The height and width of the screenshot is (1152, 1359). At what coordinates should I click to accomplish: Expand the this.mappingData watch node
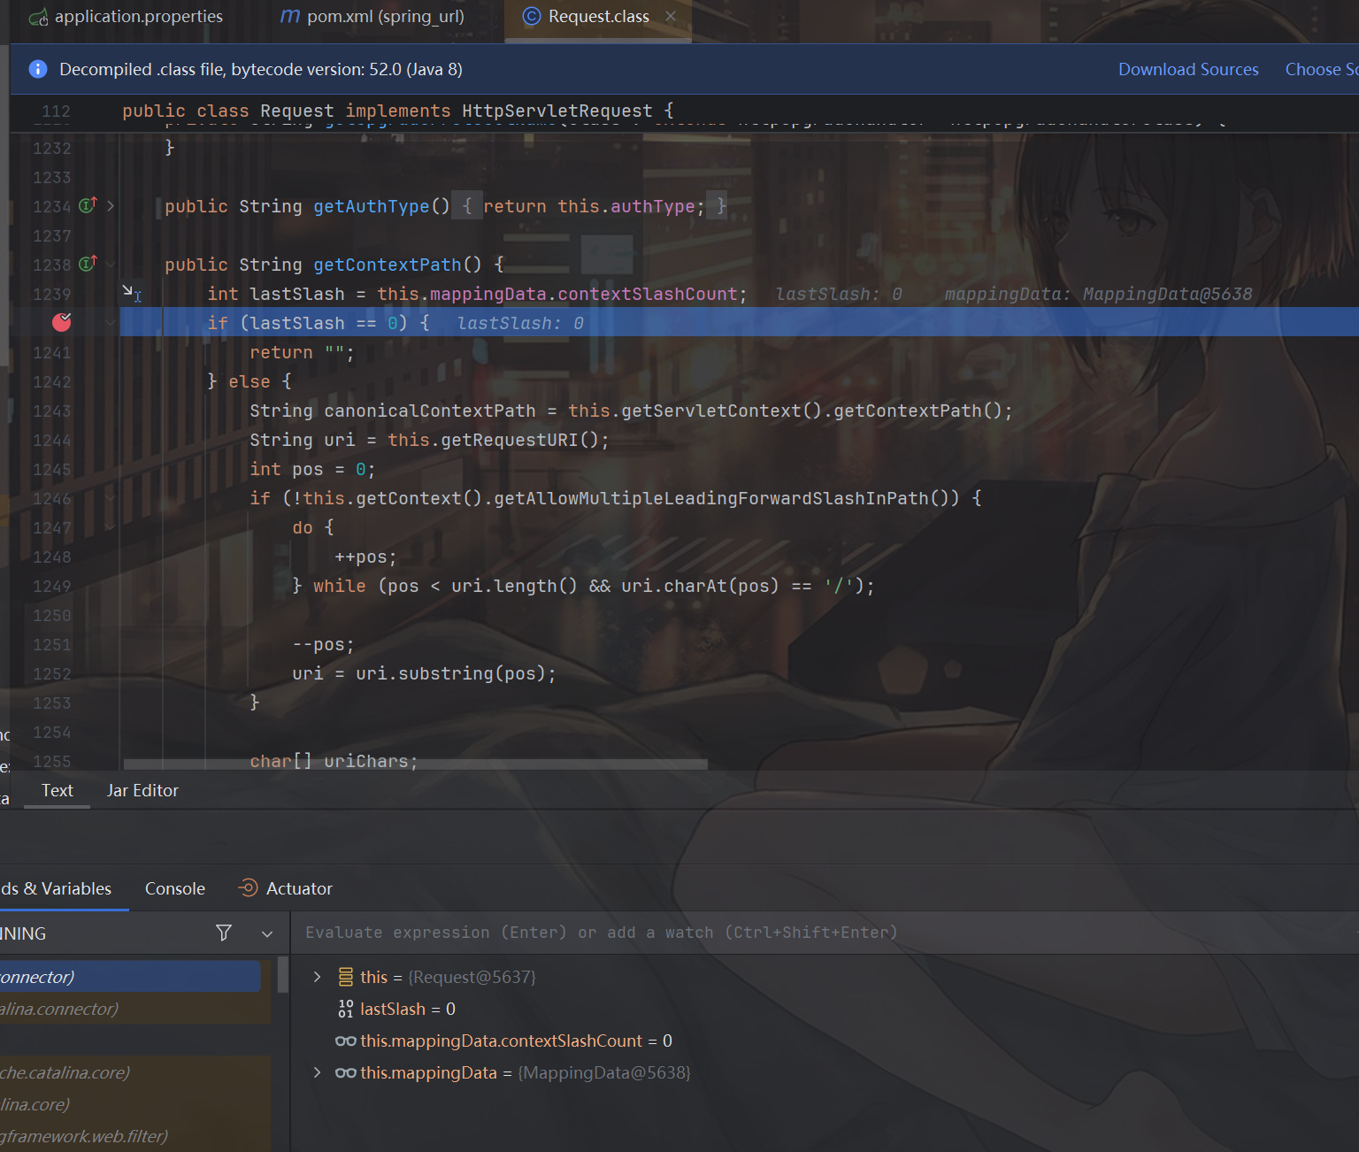pyautogui.click(x=317, y=1073)
